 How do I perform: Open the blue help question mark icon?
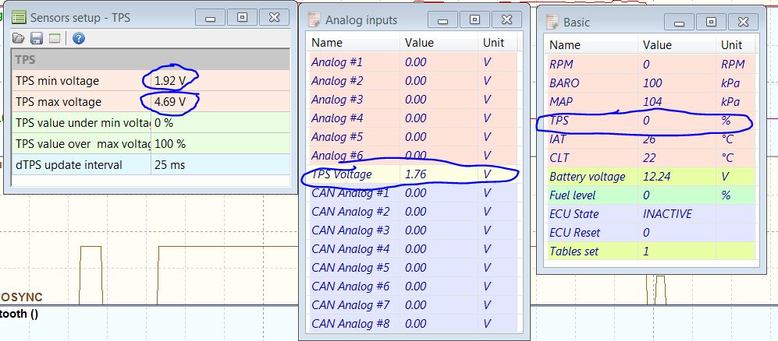click(78, 38)
